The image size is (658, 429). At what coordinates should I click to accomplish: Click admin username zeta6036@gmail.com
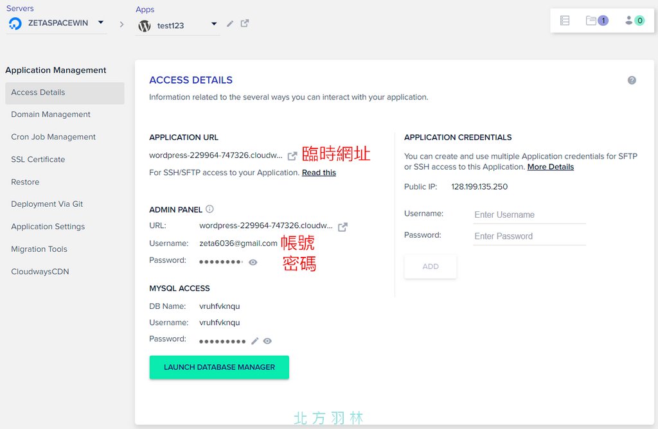[238, 243]
